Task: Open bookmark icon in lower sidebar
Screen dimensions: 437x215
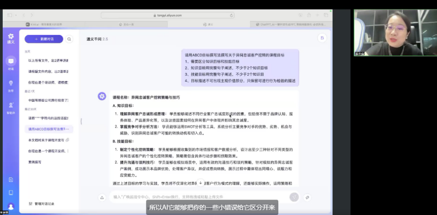Action: pos(11,193)
